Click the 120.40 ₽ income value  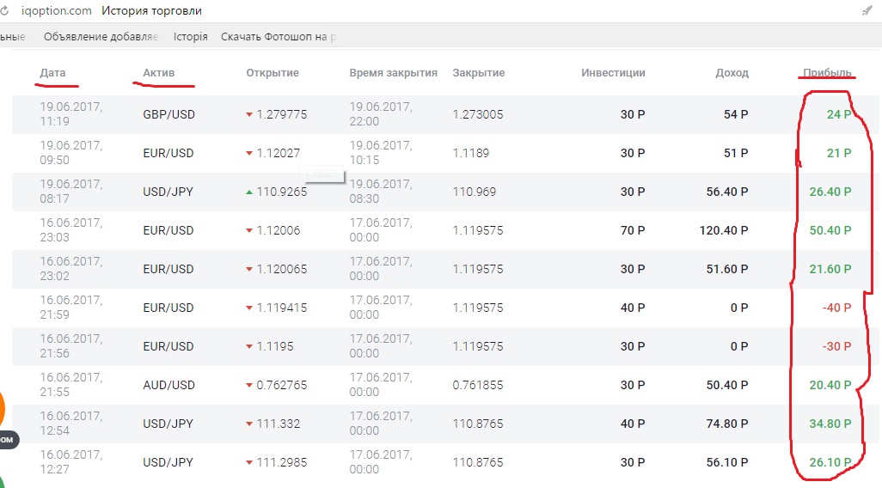tap(724, 230)
